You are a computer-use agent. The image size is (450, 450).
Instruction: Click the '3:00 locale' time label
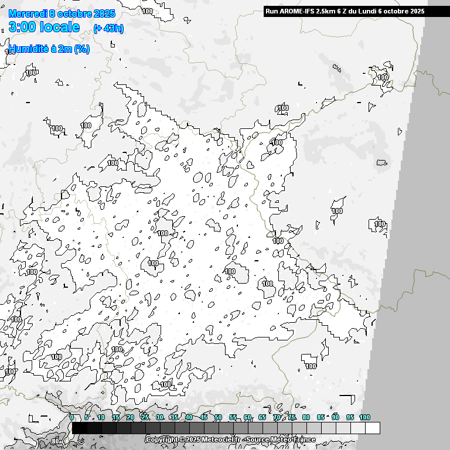[45, 27]
